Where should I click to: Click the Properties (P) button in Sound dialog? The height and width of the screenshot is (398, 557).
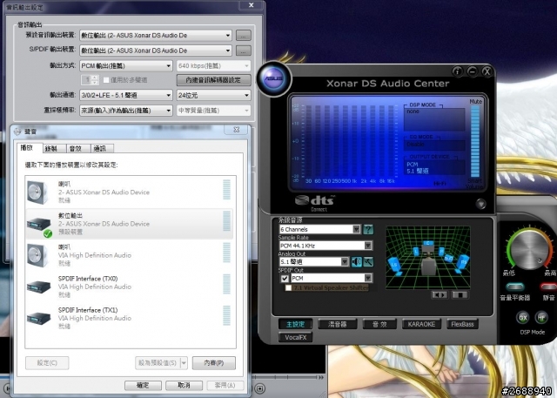pyautogui.click(x=214, y=363)
